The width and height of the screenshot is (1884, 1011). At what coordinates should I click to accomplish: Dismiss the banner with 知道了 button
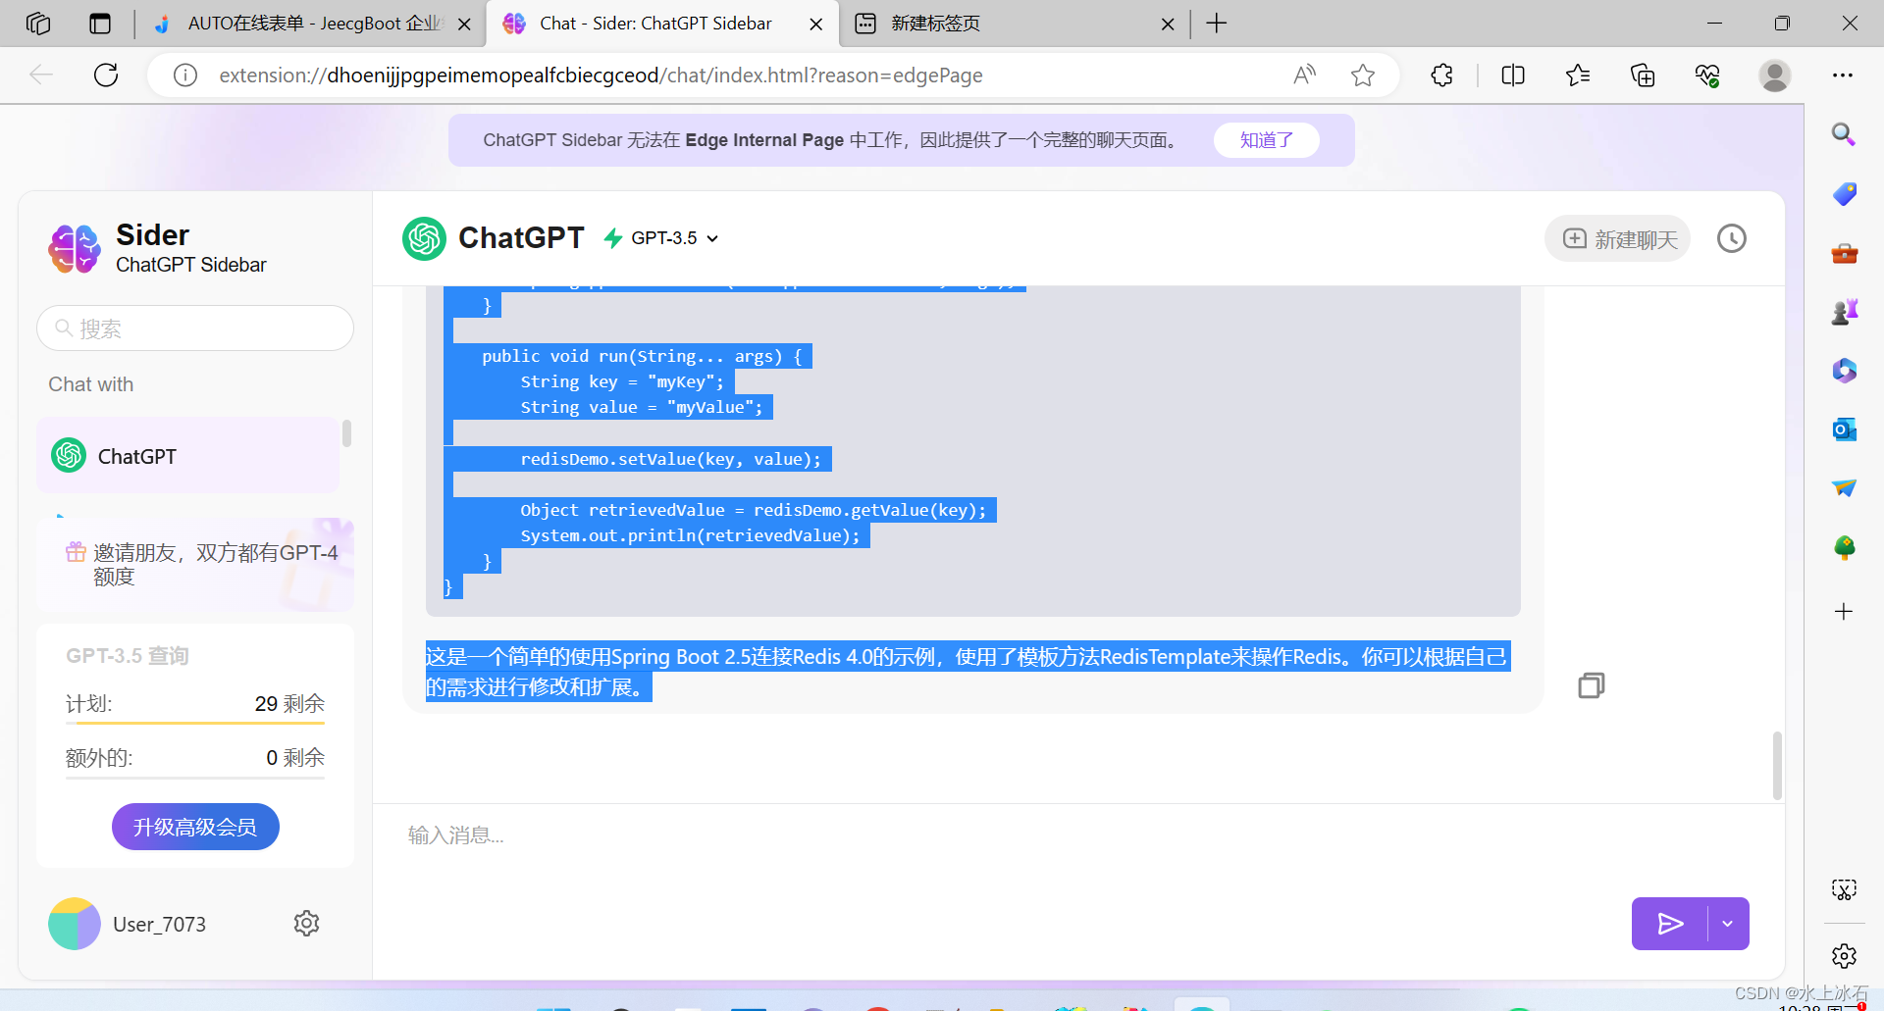pos(1267,139)
